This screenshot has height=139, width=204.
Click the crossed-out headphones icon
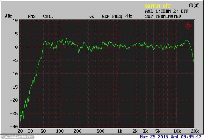point(191,5)
